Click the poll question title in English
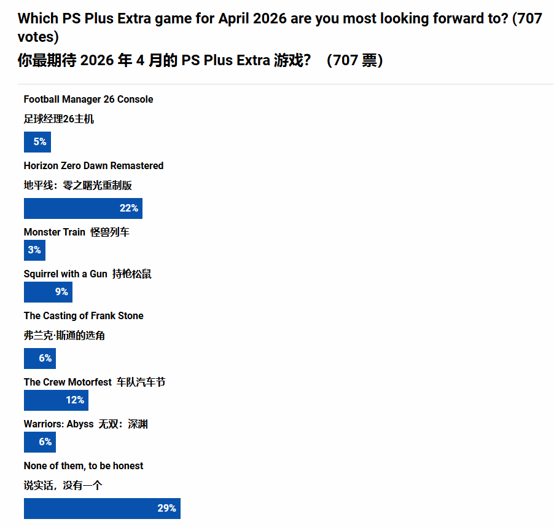 tap(279, 28)
